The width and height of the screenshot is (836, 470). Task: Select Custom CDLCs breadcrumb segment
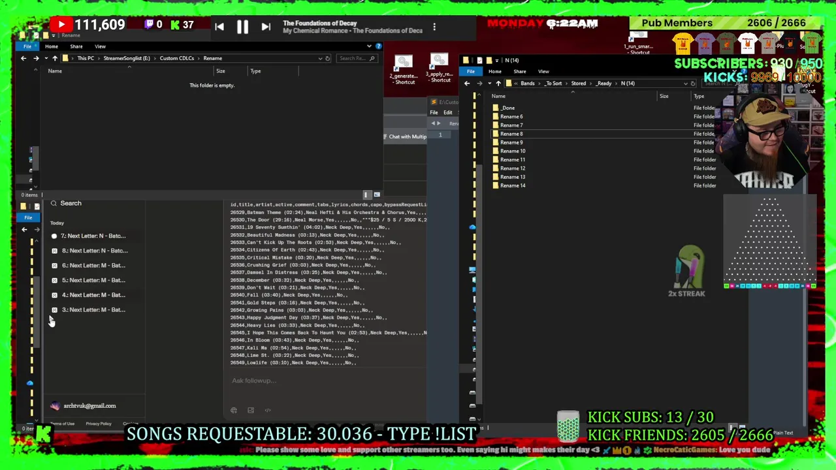(x=177, y=58)
